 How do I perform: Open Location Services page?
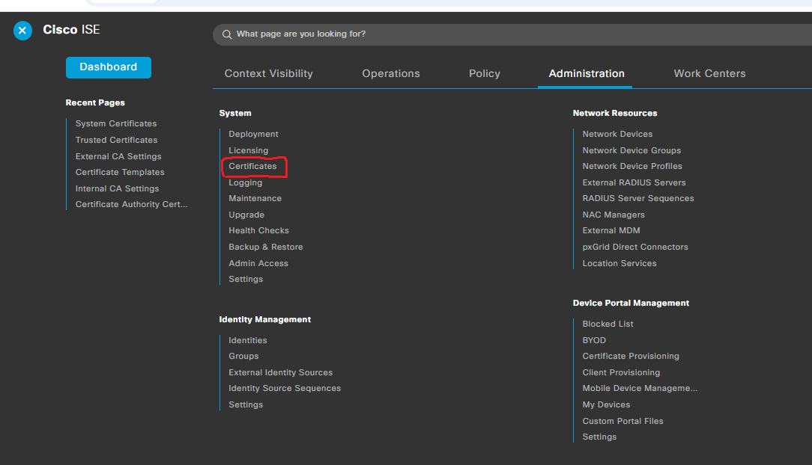click(619, 263)
